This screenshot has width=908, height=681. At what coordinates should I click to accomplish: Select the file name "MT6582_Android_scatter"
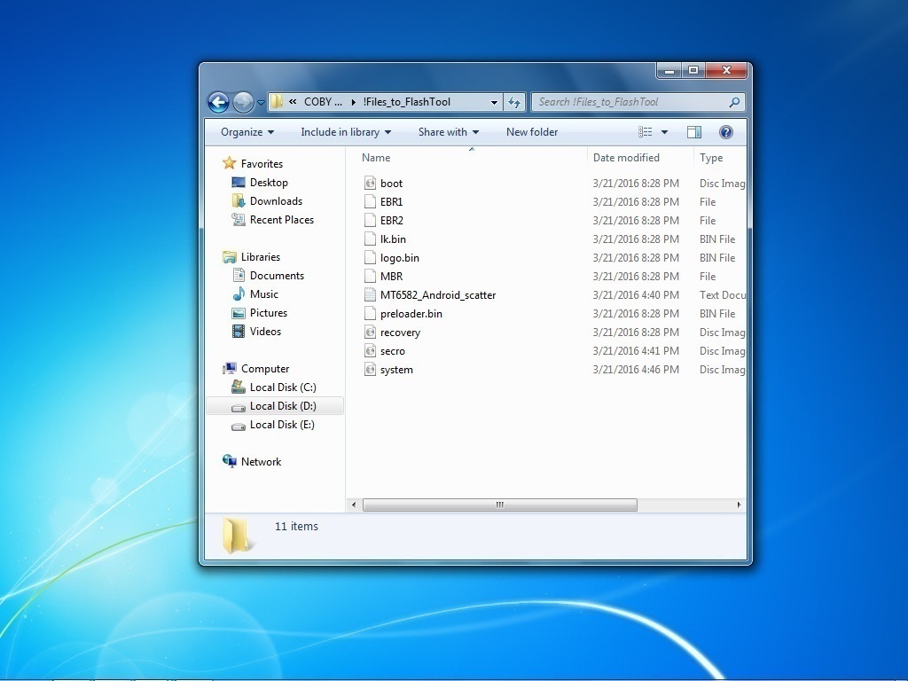[x=438, y=294]
